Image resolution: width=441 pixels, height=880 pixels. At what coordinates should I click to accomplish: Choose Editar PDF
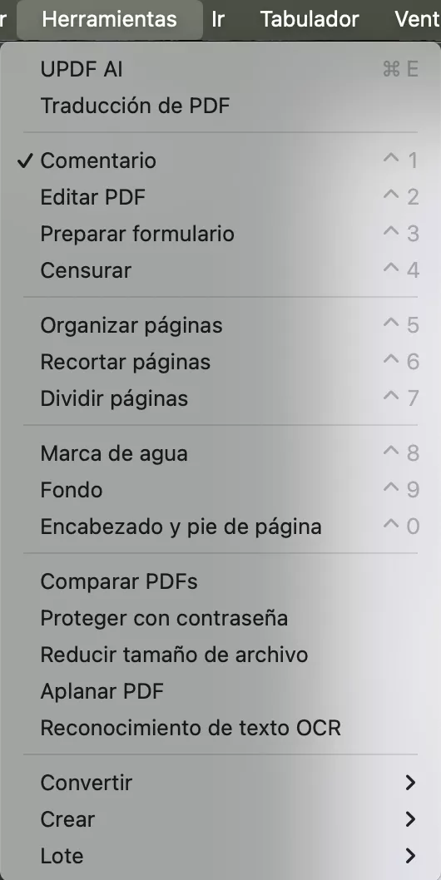coord(220,198)
